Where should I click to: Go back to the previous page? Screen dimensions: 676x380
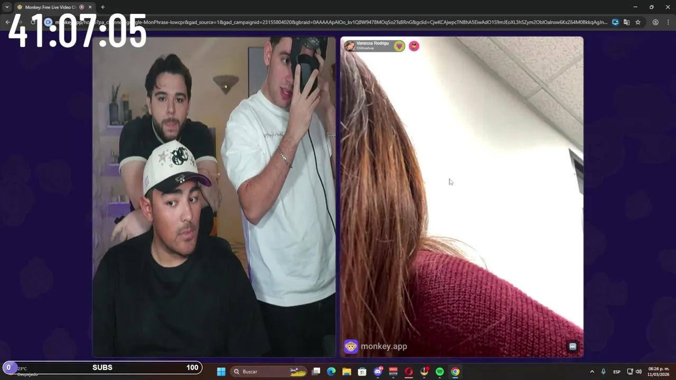pyautogui.click(x=7, y=22)
